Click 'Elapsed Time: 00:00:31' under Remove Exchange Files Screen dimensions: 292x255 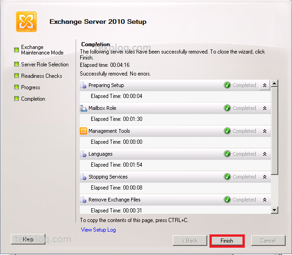[116, 211]
